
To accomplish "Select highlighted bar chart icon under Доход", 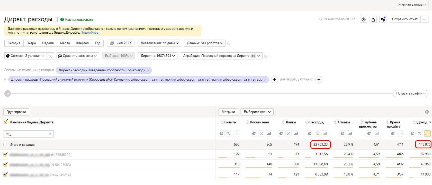I will point(427,134).
